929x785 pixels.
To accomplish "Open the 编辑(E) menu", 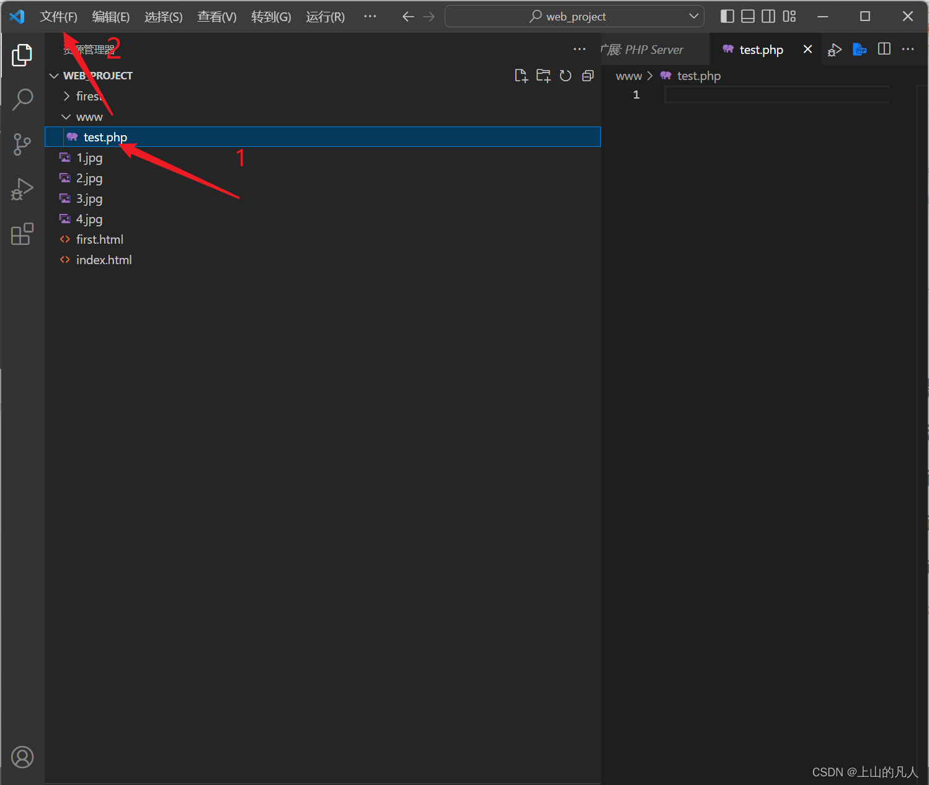I will pos(111,17).
